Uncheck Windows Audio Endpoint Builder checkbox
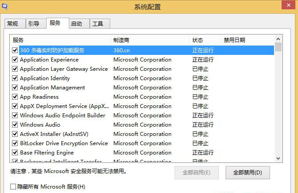This screenshot has height=193, width=298. (15, 115)
